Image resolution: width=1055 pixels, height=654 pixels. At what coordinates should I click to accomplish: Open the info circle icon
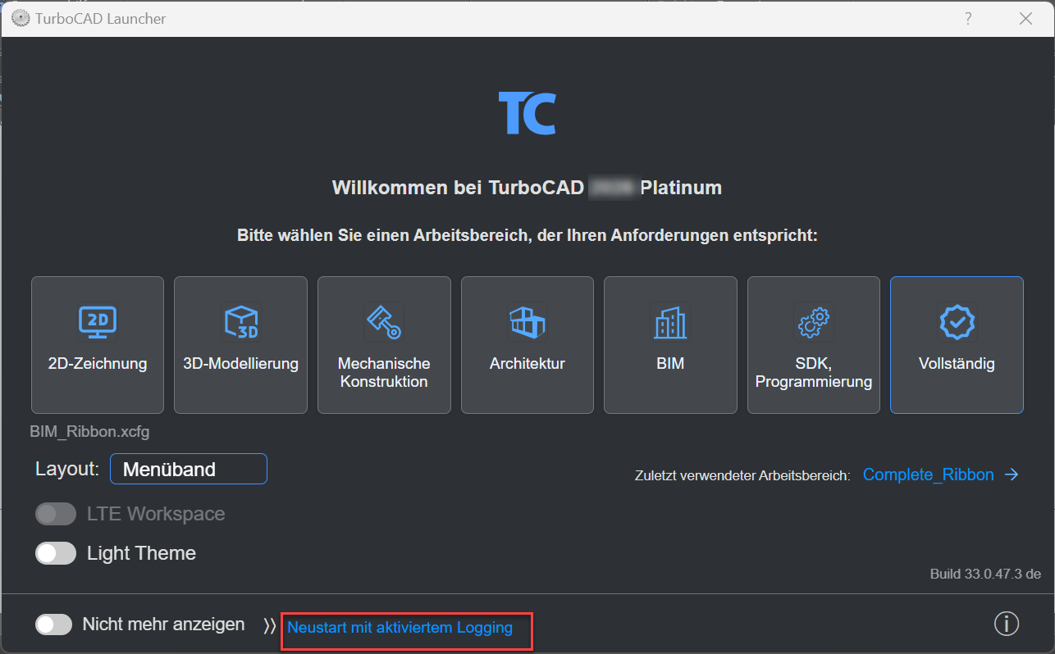click(x=1007, y=624)
